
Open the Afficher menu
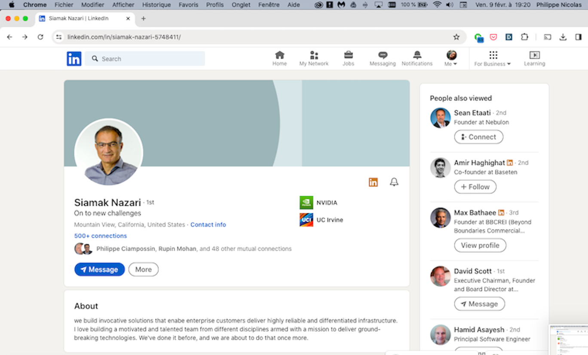pos(122,5)
